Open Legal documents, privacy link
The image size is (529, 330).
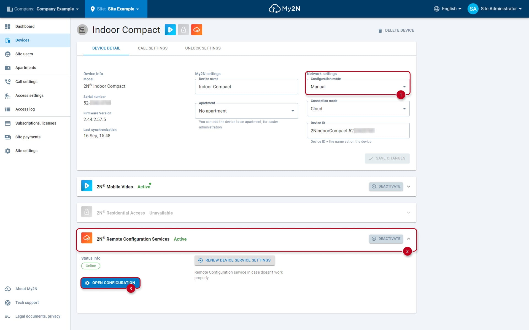pos(35,316)
